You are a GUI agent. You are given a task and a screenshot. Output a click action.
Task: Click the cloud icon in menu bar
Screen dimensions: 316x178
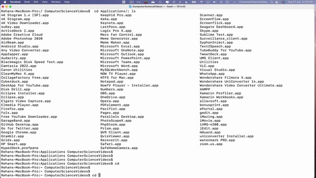pyautogui.click(x=153, y=2)
